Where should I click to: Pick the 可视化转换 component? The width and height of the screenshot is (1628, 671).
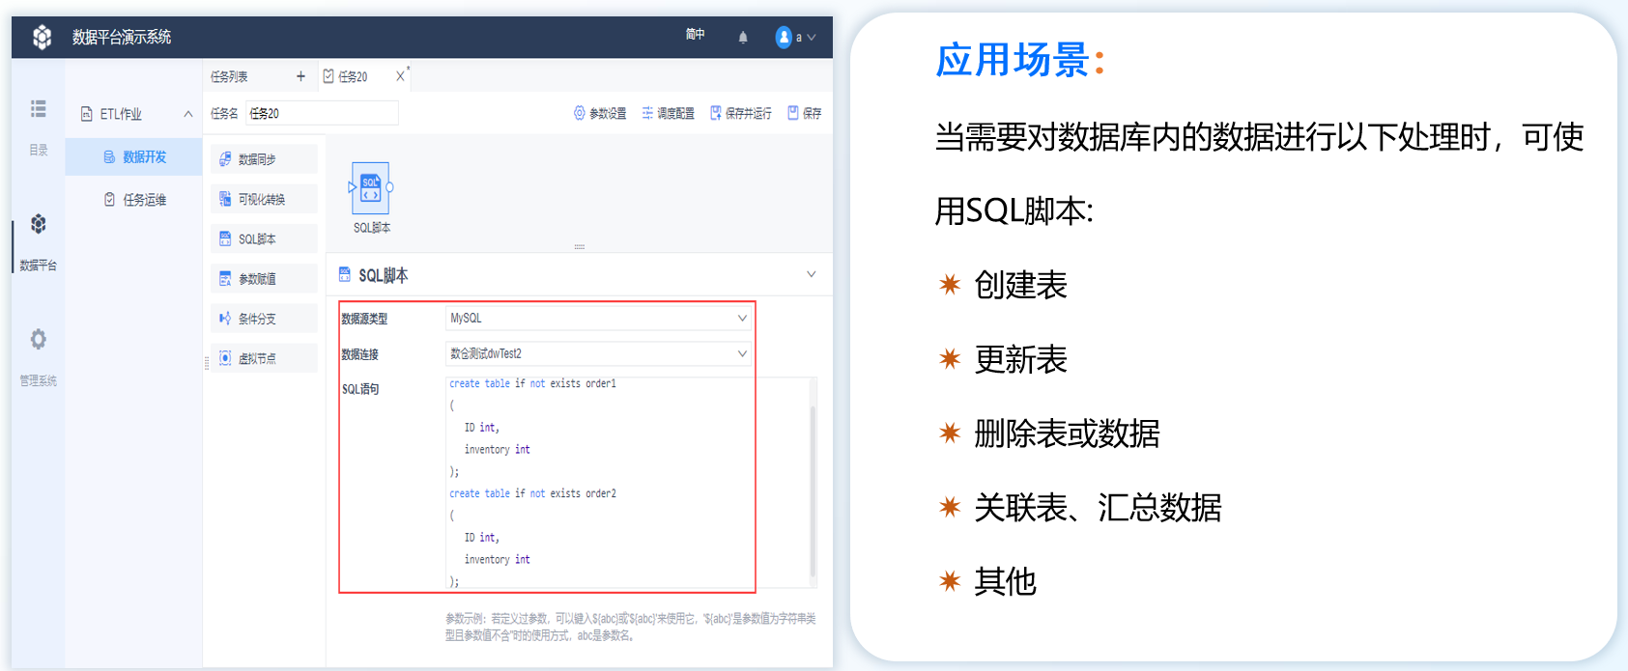click(x=264, y=199)
